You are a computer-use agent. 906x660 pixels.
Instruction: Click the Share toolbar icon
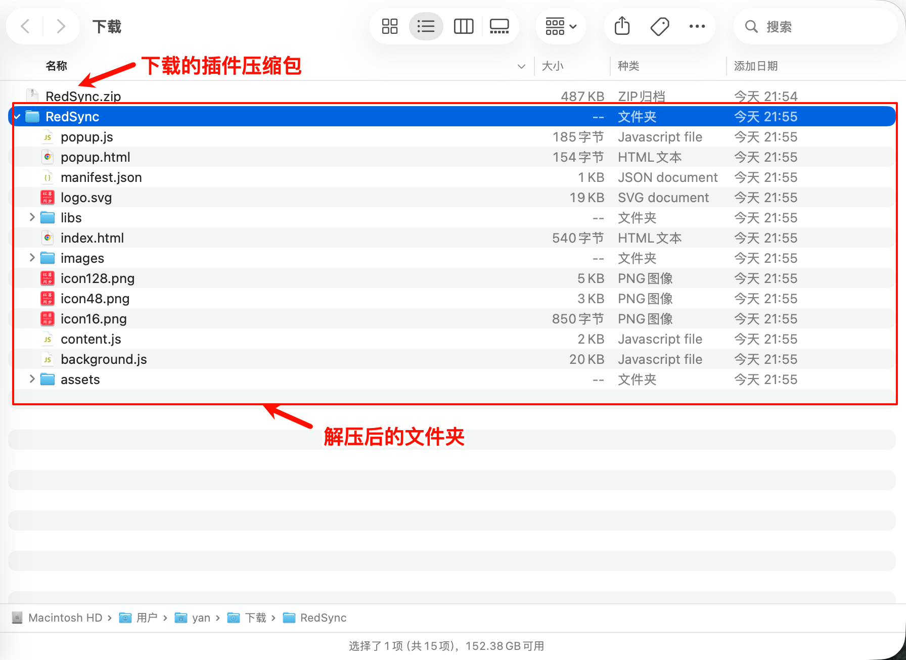622,26
